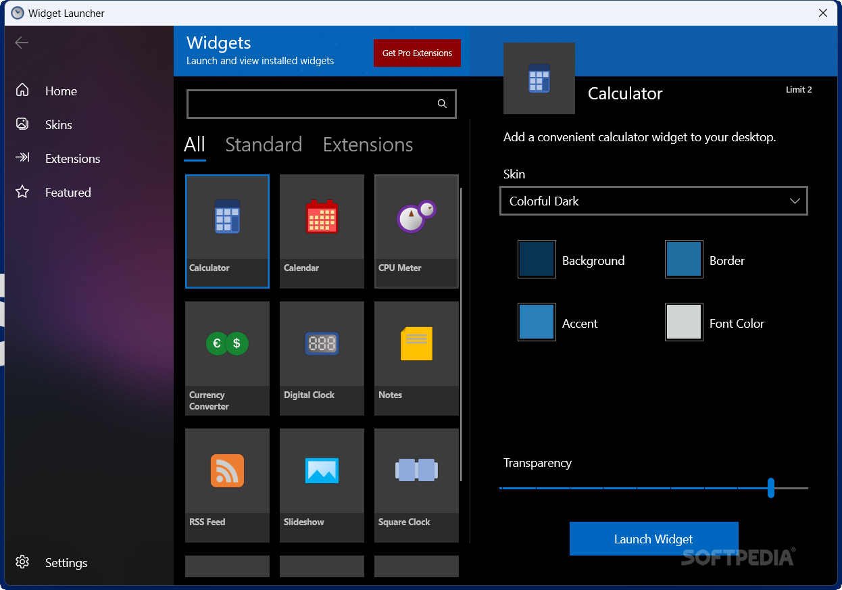Screen dimensions: 842x590
Task: Click the Get Pro Extensions button
Action: (417, 53)
